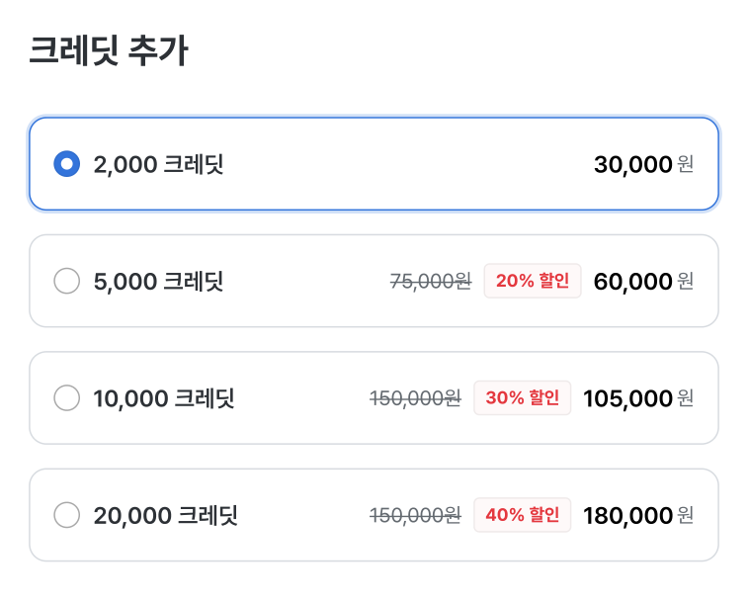
Task: Click the 20% 할인 badge
Action: click(533, 281)
